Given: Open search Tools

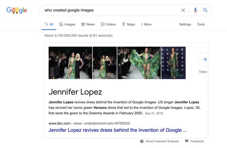Looking at the screenshot, I should pos(201,24).
